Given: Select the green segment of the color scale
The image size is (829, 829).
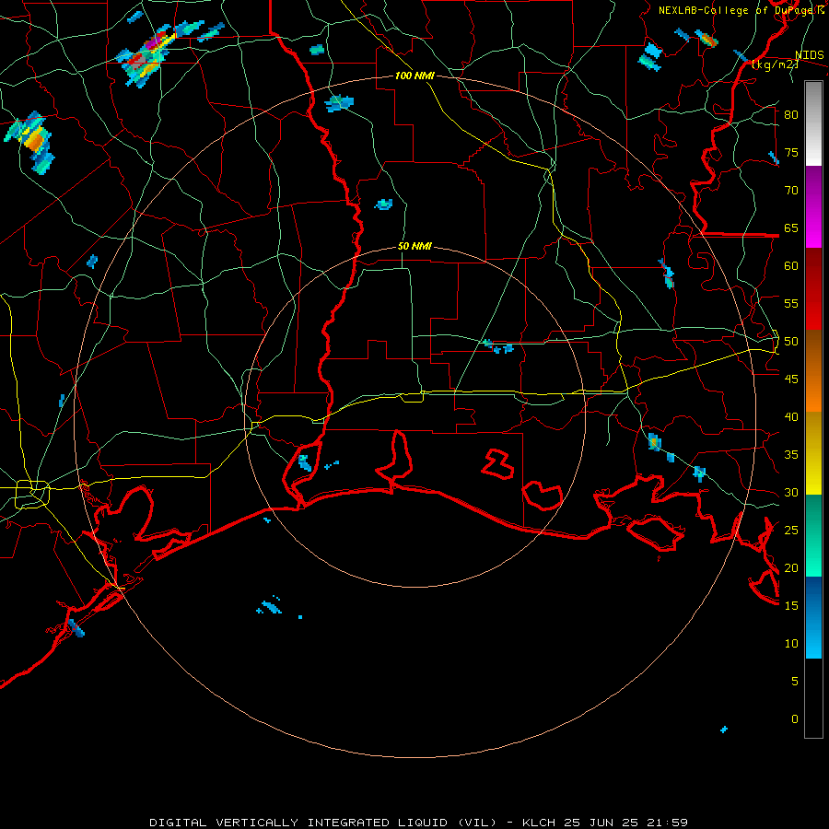Looking at the screenshot, I should (813, 535).
